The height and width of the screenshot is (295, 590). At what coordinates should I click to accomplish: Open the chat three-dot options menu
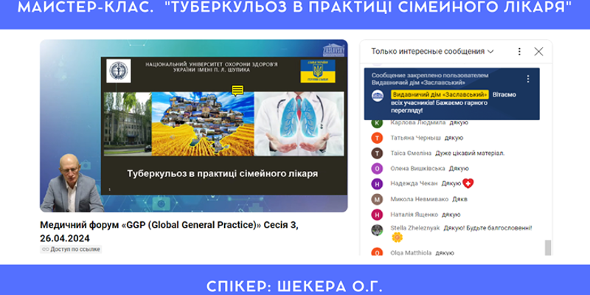pyautogui.click(x=519, y=52)
